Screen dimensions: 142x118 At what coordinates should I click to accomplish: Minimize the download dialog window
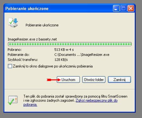[116, 8]
